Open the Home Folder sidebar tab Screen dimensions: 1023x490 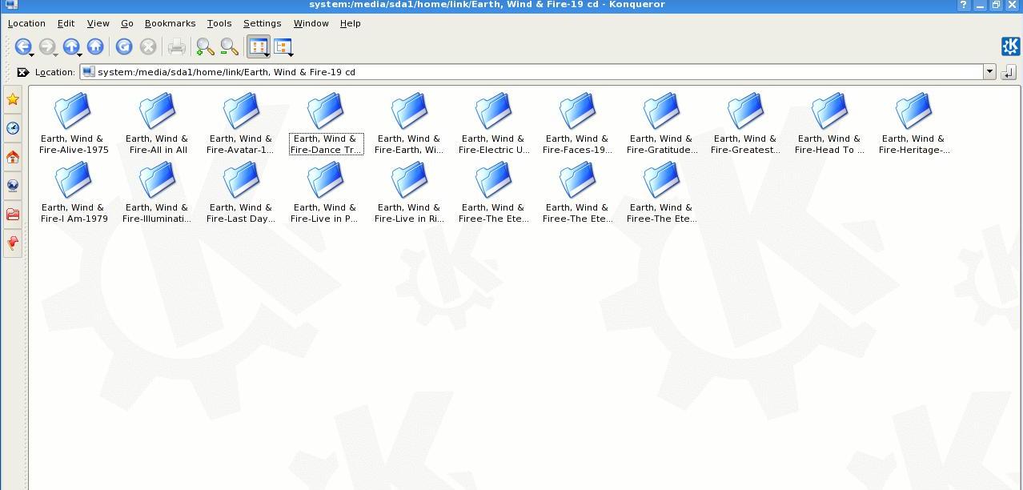tap(13, 157)
